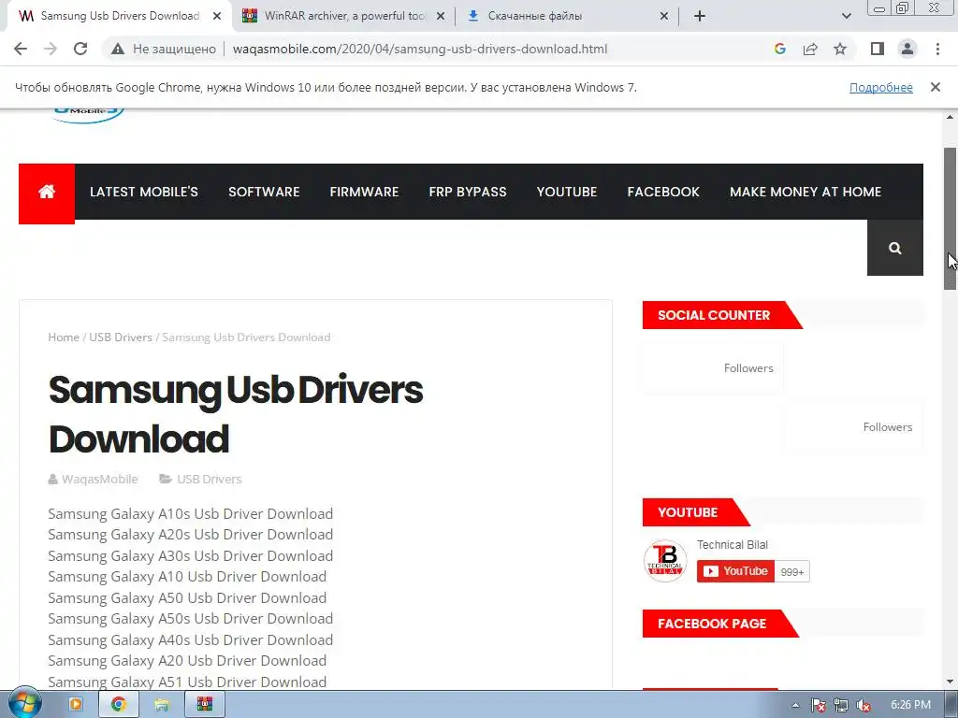Click the not-secure warning icon

(x=118, y=49)
